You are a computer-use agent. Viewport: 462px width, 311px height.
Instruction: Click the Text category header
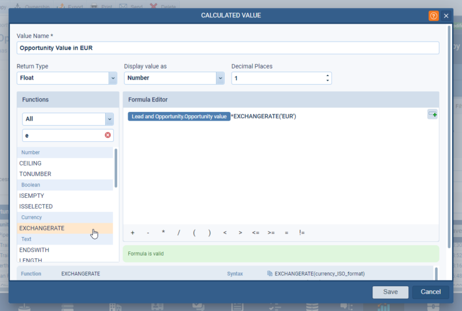(65, 239)
